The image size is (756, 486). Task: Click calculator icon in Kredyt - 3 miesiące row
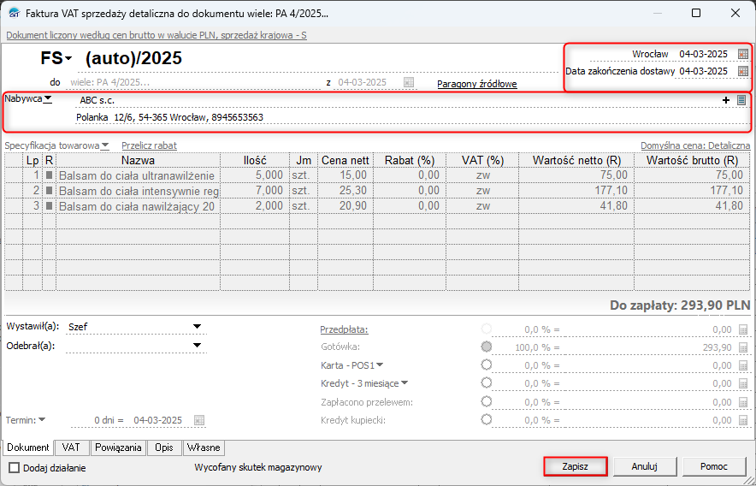(x=743, y=383)
